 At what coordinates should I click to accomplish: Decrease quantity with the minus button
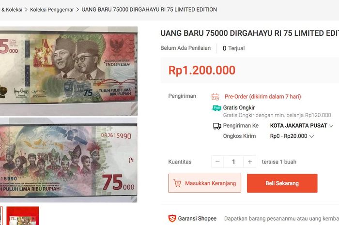click(218, 162)
